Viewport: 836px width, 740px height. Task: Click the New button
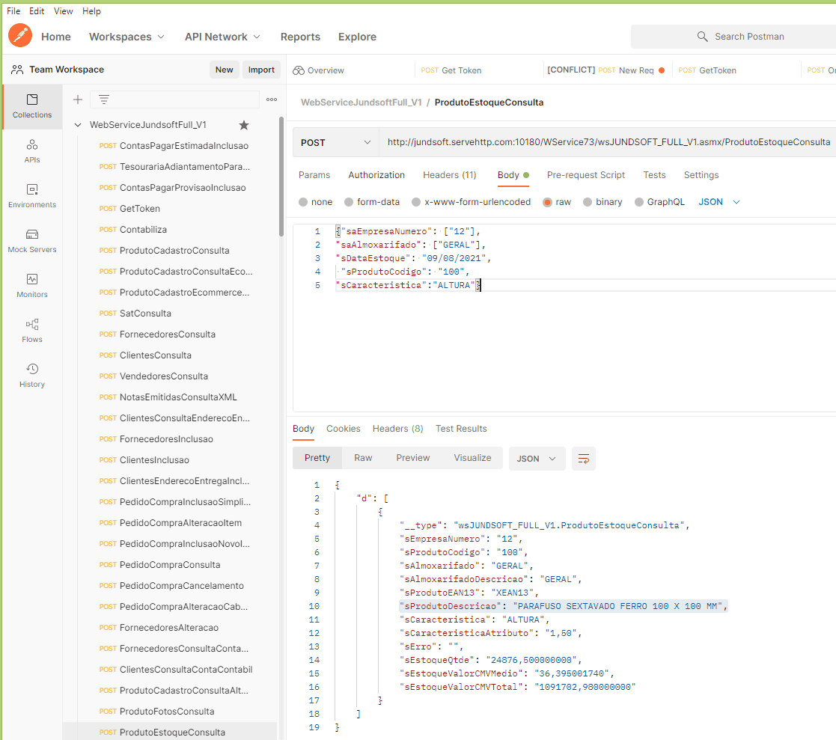tap(224, 70)
